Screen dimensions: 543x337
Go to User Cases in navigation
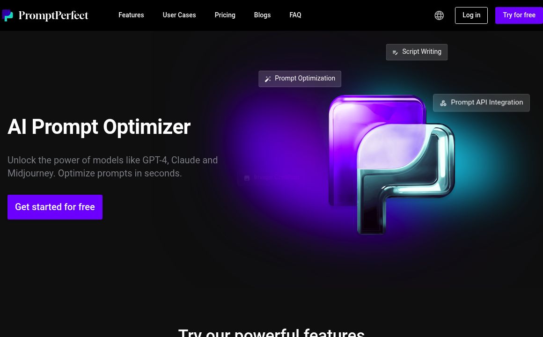point(179,15)
